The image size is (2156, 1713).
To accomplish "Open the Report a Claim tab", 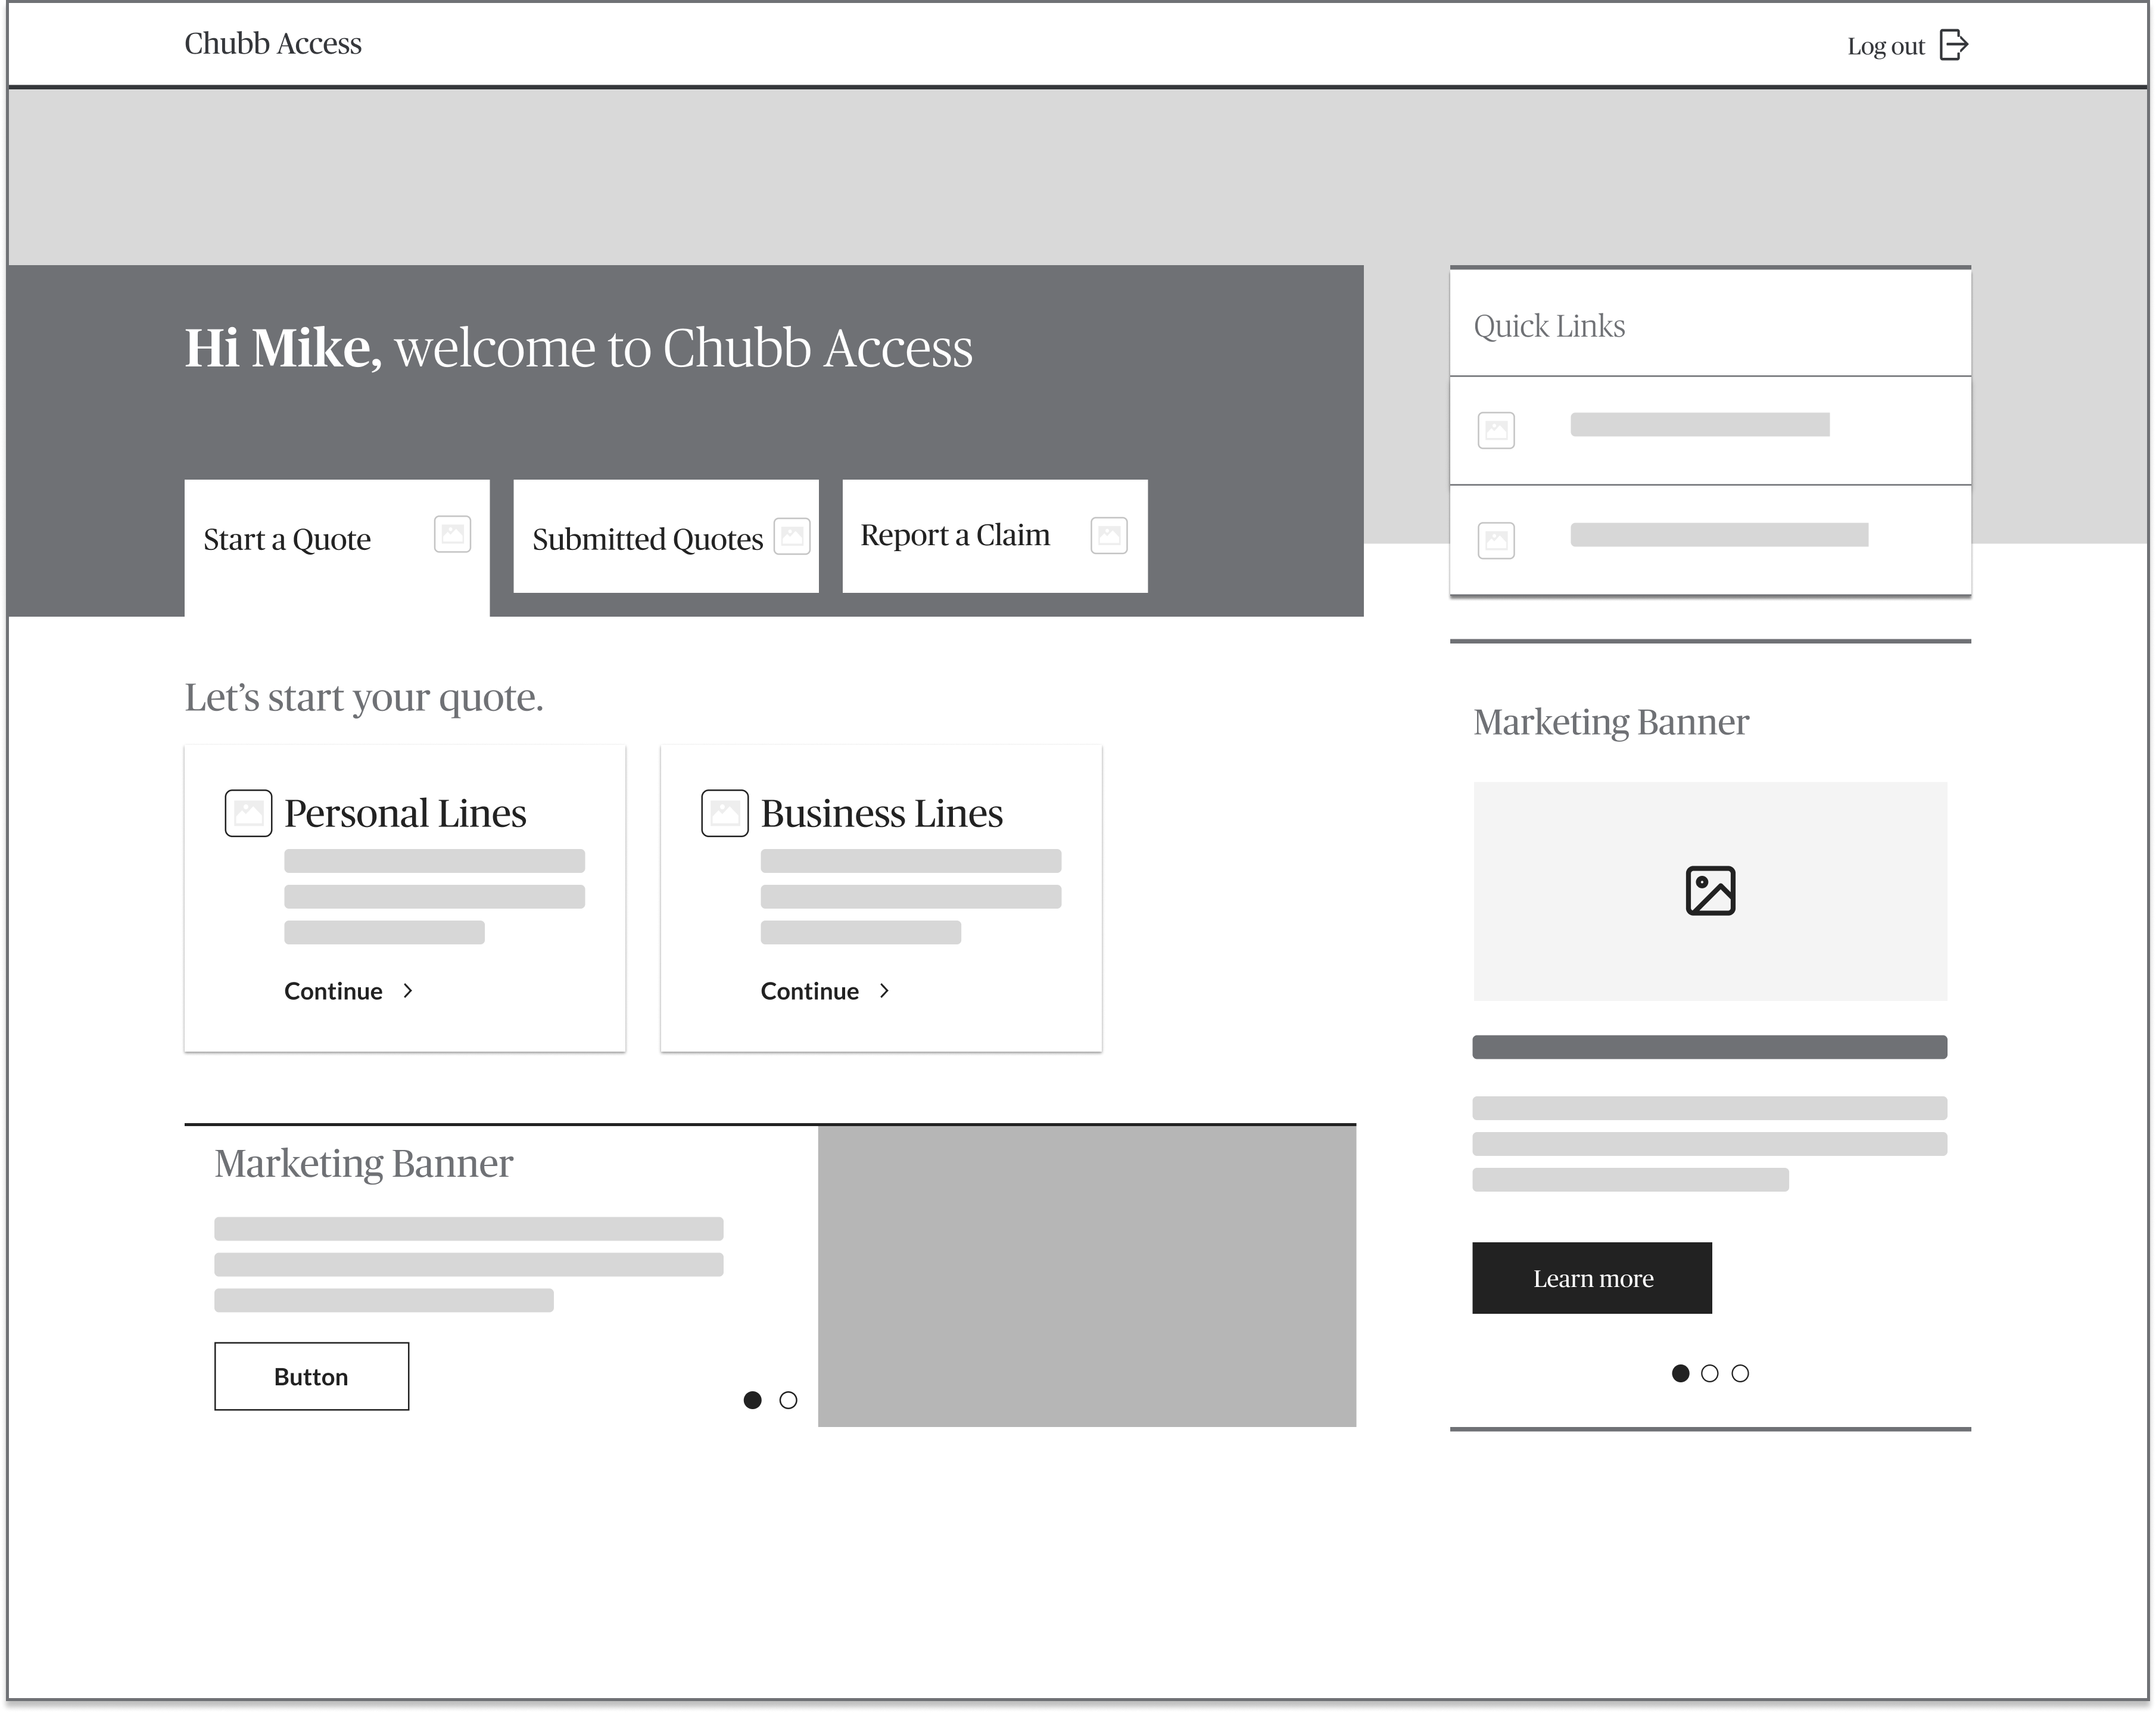I will coord(955,535).
